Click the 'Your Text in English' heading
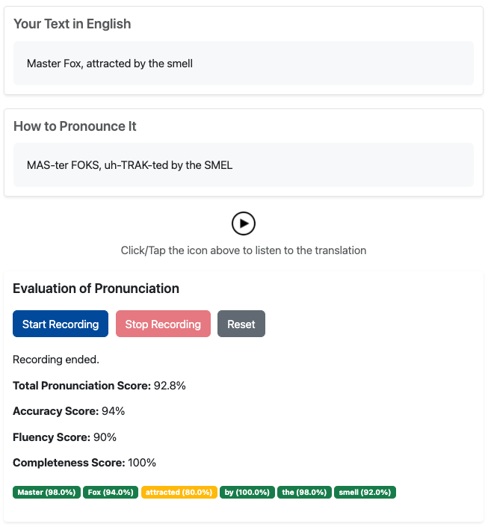 click(x=72, y=24)
